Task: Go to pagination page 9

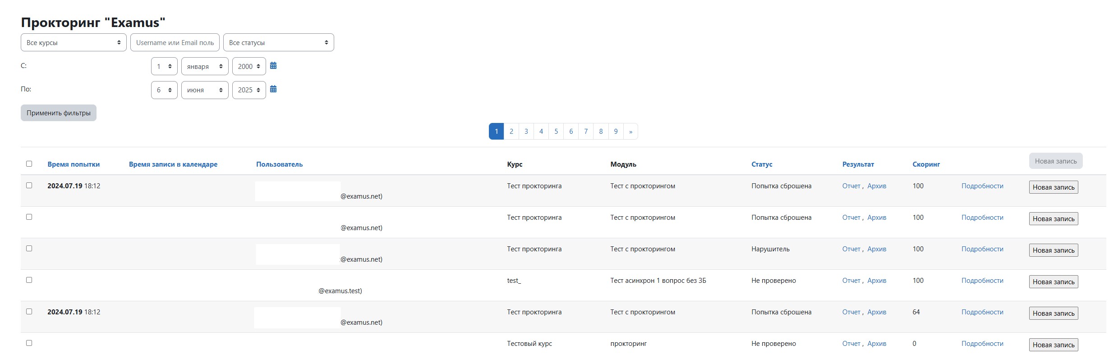Action: tap(616, 132)
